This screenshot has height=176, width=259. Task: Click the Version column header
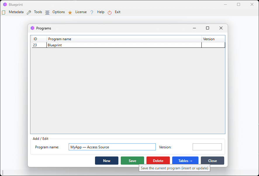[209, 39]
